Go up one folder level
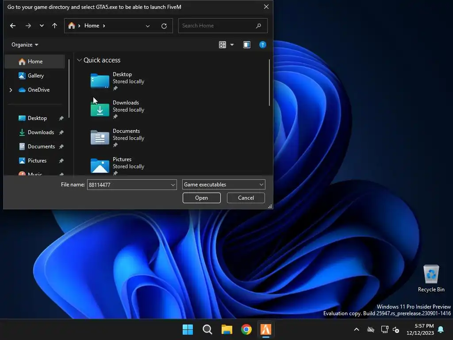This screenshot has width=453, height=340. pos(54,26)
